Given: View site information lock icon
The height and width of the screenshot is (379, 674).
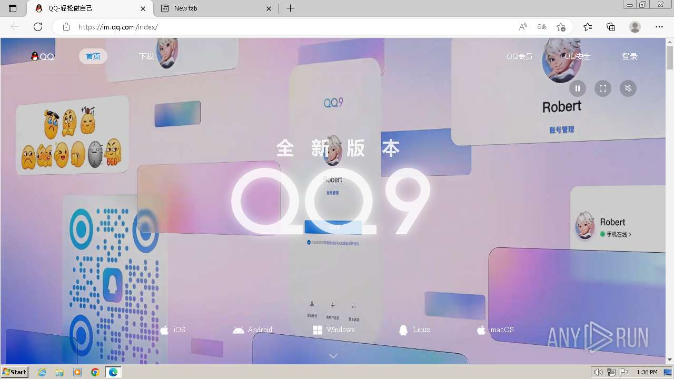Looking at the screenshot, I should click(x=66, y=27).
